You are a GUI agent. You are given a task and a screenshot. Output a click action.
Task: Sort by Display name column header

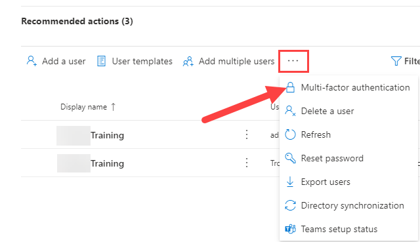click(83, 107)
